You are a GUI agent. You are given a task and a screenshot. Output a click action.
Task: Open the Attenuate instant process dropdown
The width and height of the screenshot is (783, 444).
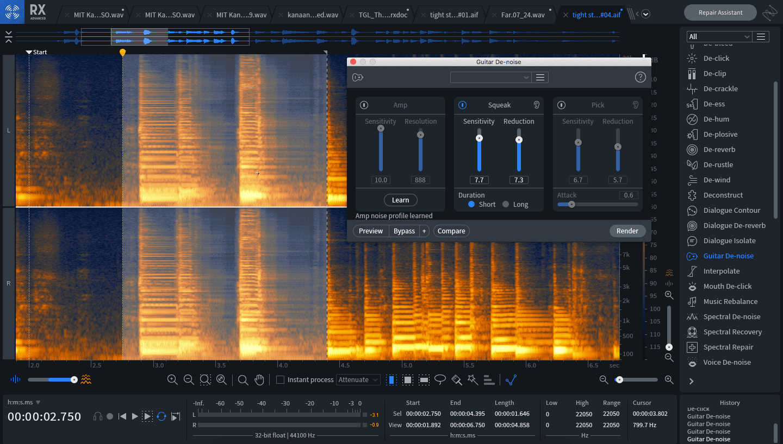[358, 380]
